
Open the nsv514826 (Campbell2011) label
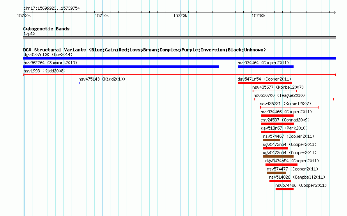point(297,177)
